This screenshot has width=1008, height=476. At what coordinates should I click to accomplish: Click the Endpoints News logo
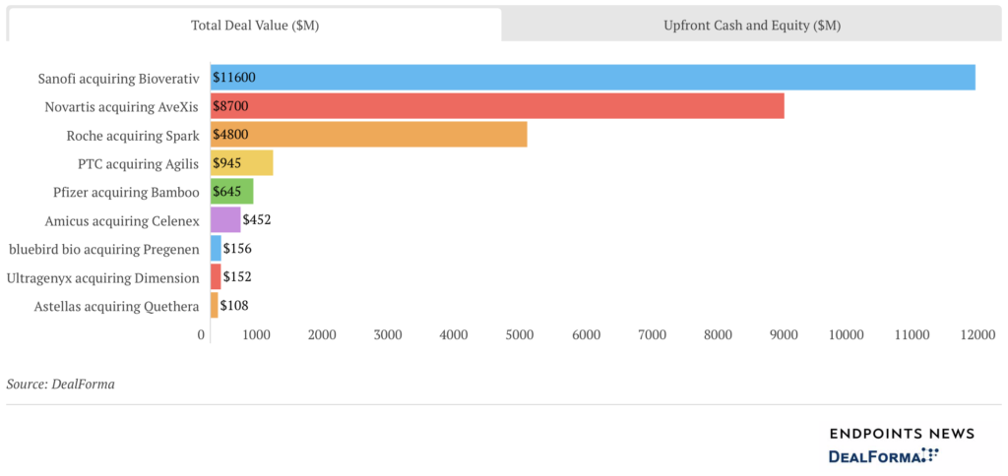[902, 434]
